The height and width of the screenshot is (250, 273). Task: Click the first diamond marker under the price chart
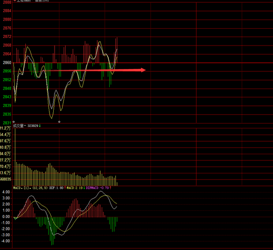(x=14, y=122)
